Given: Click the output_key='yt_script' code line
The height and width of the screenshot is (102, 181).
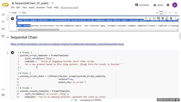Looking at the screenshot, I should [x=72, y=82].
